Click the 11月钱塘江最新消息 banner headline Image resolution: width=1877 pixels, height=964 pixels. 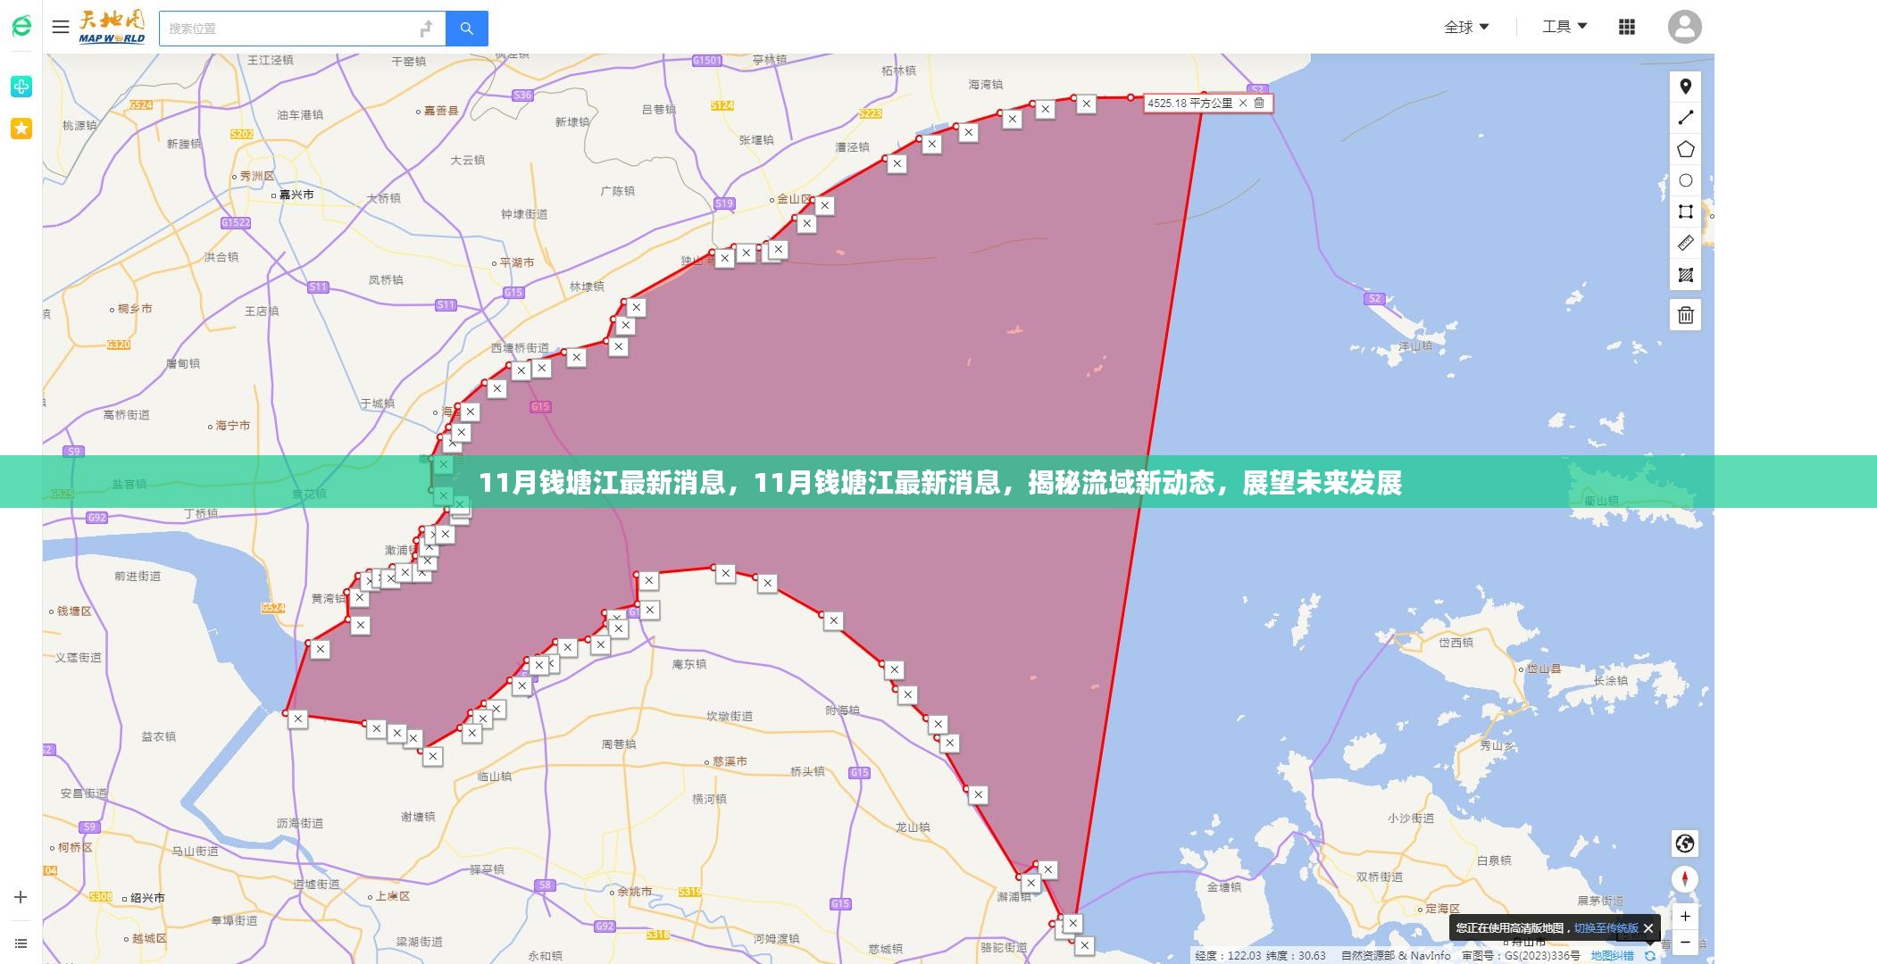click(939, 483)
